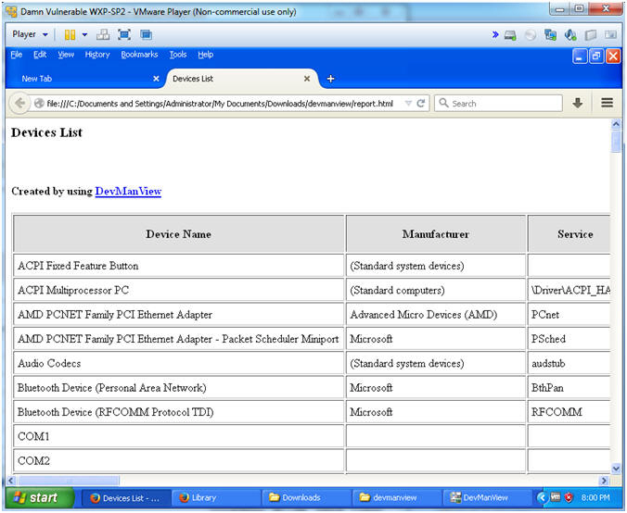Switch to VMware Unity mode icon

pyautogui.click(x=146, y=35)
